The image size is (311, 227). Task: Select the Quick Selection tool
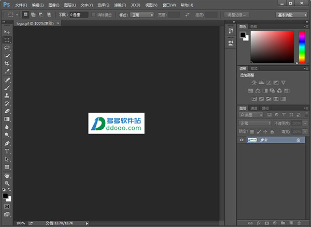(x=7, y=56)
